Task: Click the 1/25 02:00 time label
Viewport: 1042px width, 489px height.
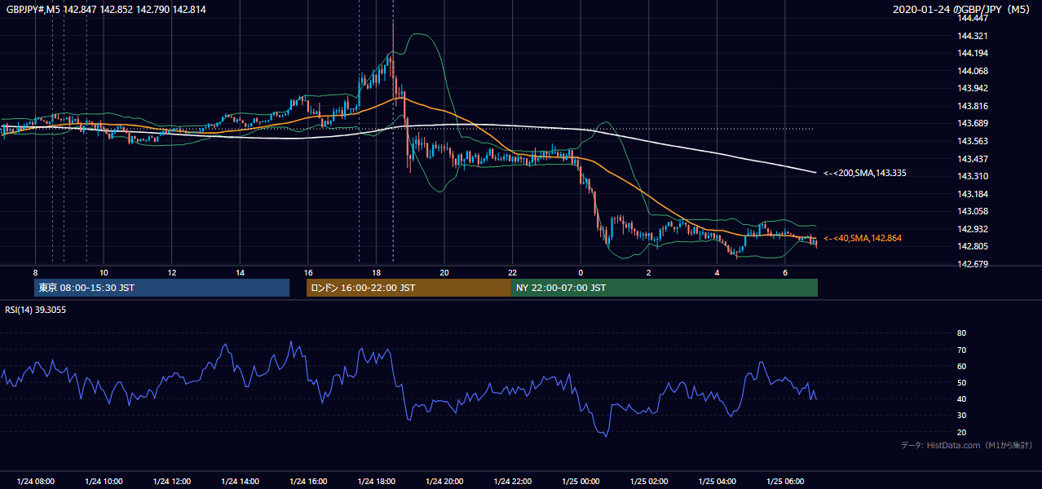Action: (x=649, y=482)
